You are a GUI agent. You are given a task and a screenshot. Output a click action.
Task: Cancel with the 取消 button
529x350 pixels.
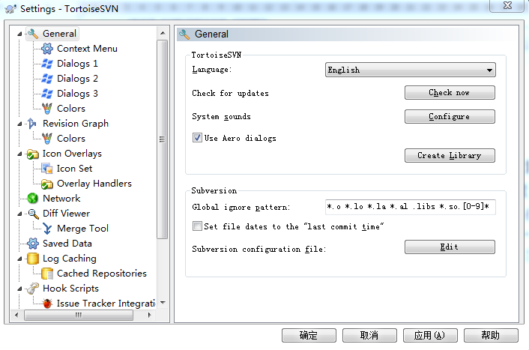click(x=369, y=335)
